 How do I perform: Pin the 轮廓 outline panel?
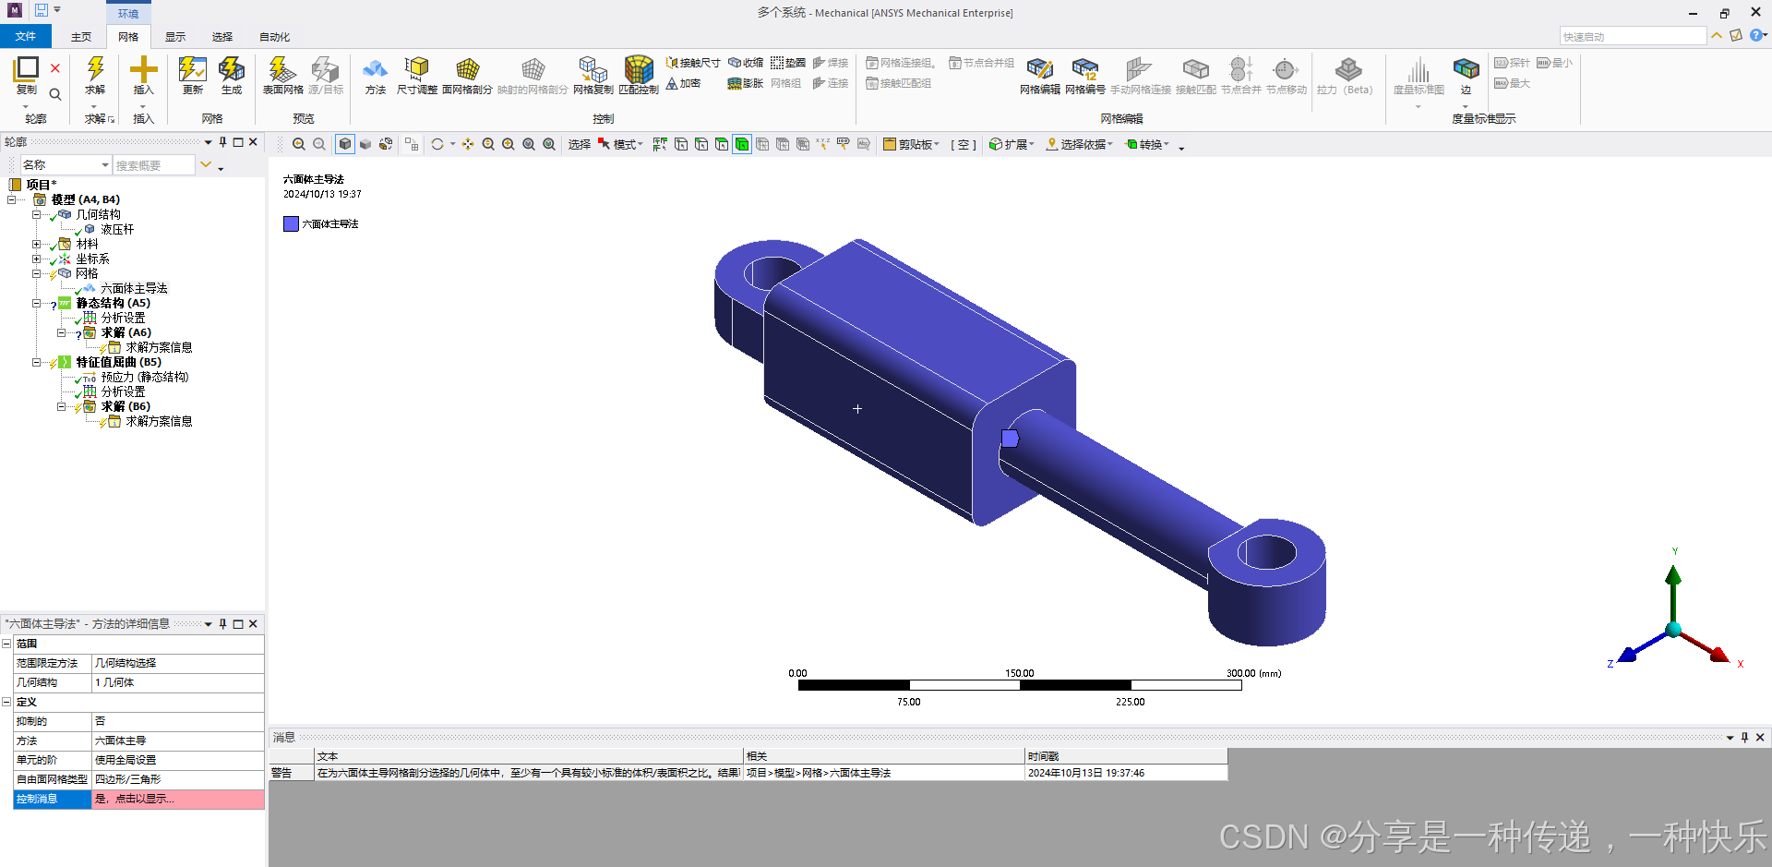click(222, 142)
